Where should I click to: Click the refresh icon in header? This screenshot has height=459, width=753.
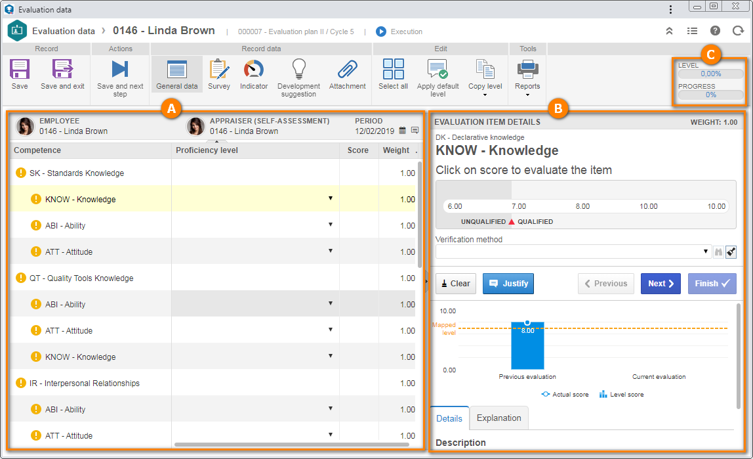[x=738, y=31]
